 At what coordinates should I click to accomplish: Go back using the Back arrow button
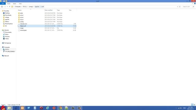2,7
